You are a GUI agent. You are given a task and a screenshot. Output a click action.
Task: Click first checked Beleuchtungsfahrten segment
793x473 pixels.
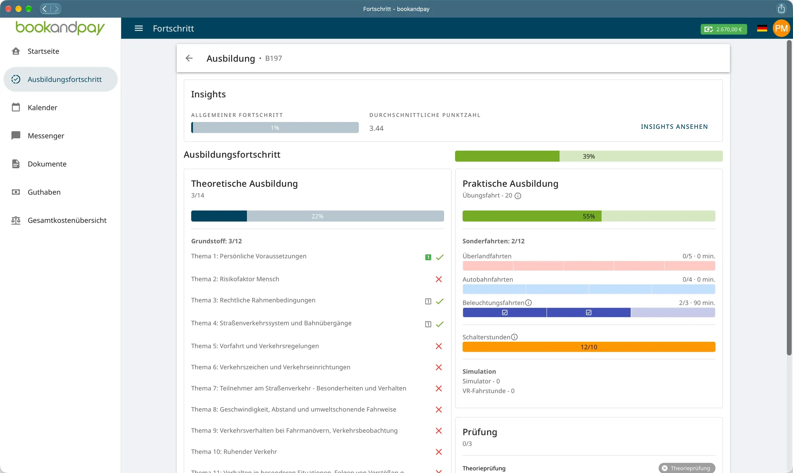[505, 312]
